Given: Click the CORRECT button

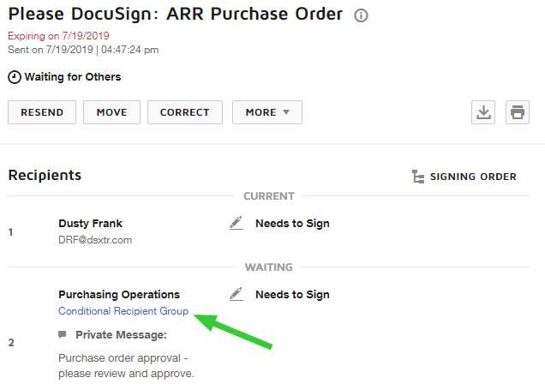Looking at the screenshot, I should coord(185,112).
